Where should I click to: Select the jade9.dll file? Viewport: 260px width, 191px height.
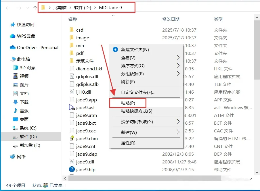click(82, 162)
